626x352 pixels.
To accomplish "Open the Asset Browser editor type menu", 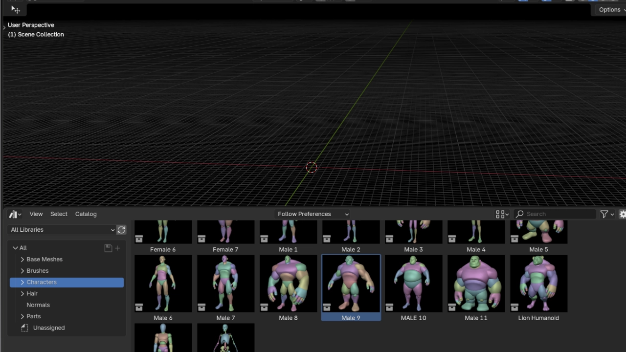I will (15, 214).
